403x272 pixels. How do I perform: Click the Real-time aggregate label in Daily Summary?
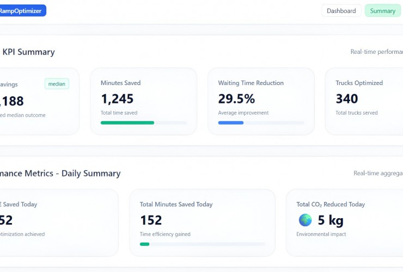(378, 174)
